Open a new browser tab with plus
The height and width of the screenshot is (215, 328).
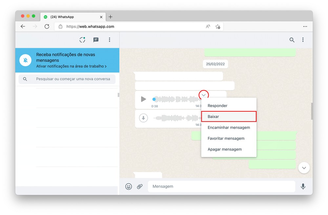point(111,17)
